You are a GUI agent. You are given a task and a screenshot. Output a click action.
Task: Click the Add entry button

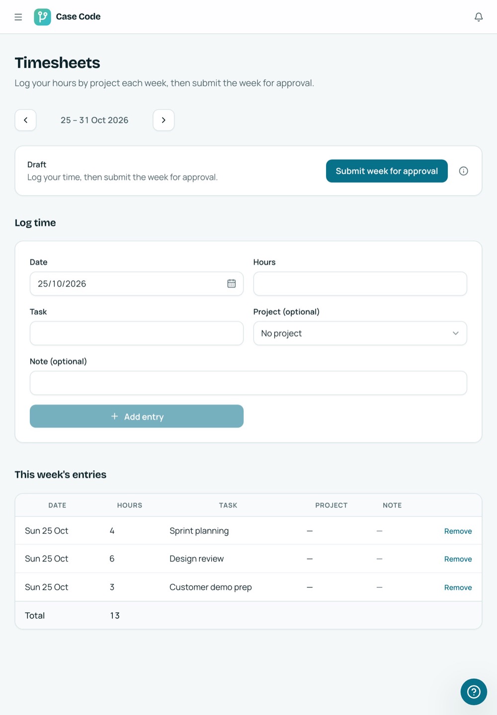tap(137, 416)
